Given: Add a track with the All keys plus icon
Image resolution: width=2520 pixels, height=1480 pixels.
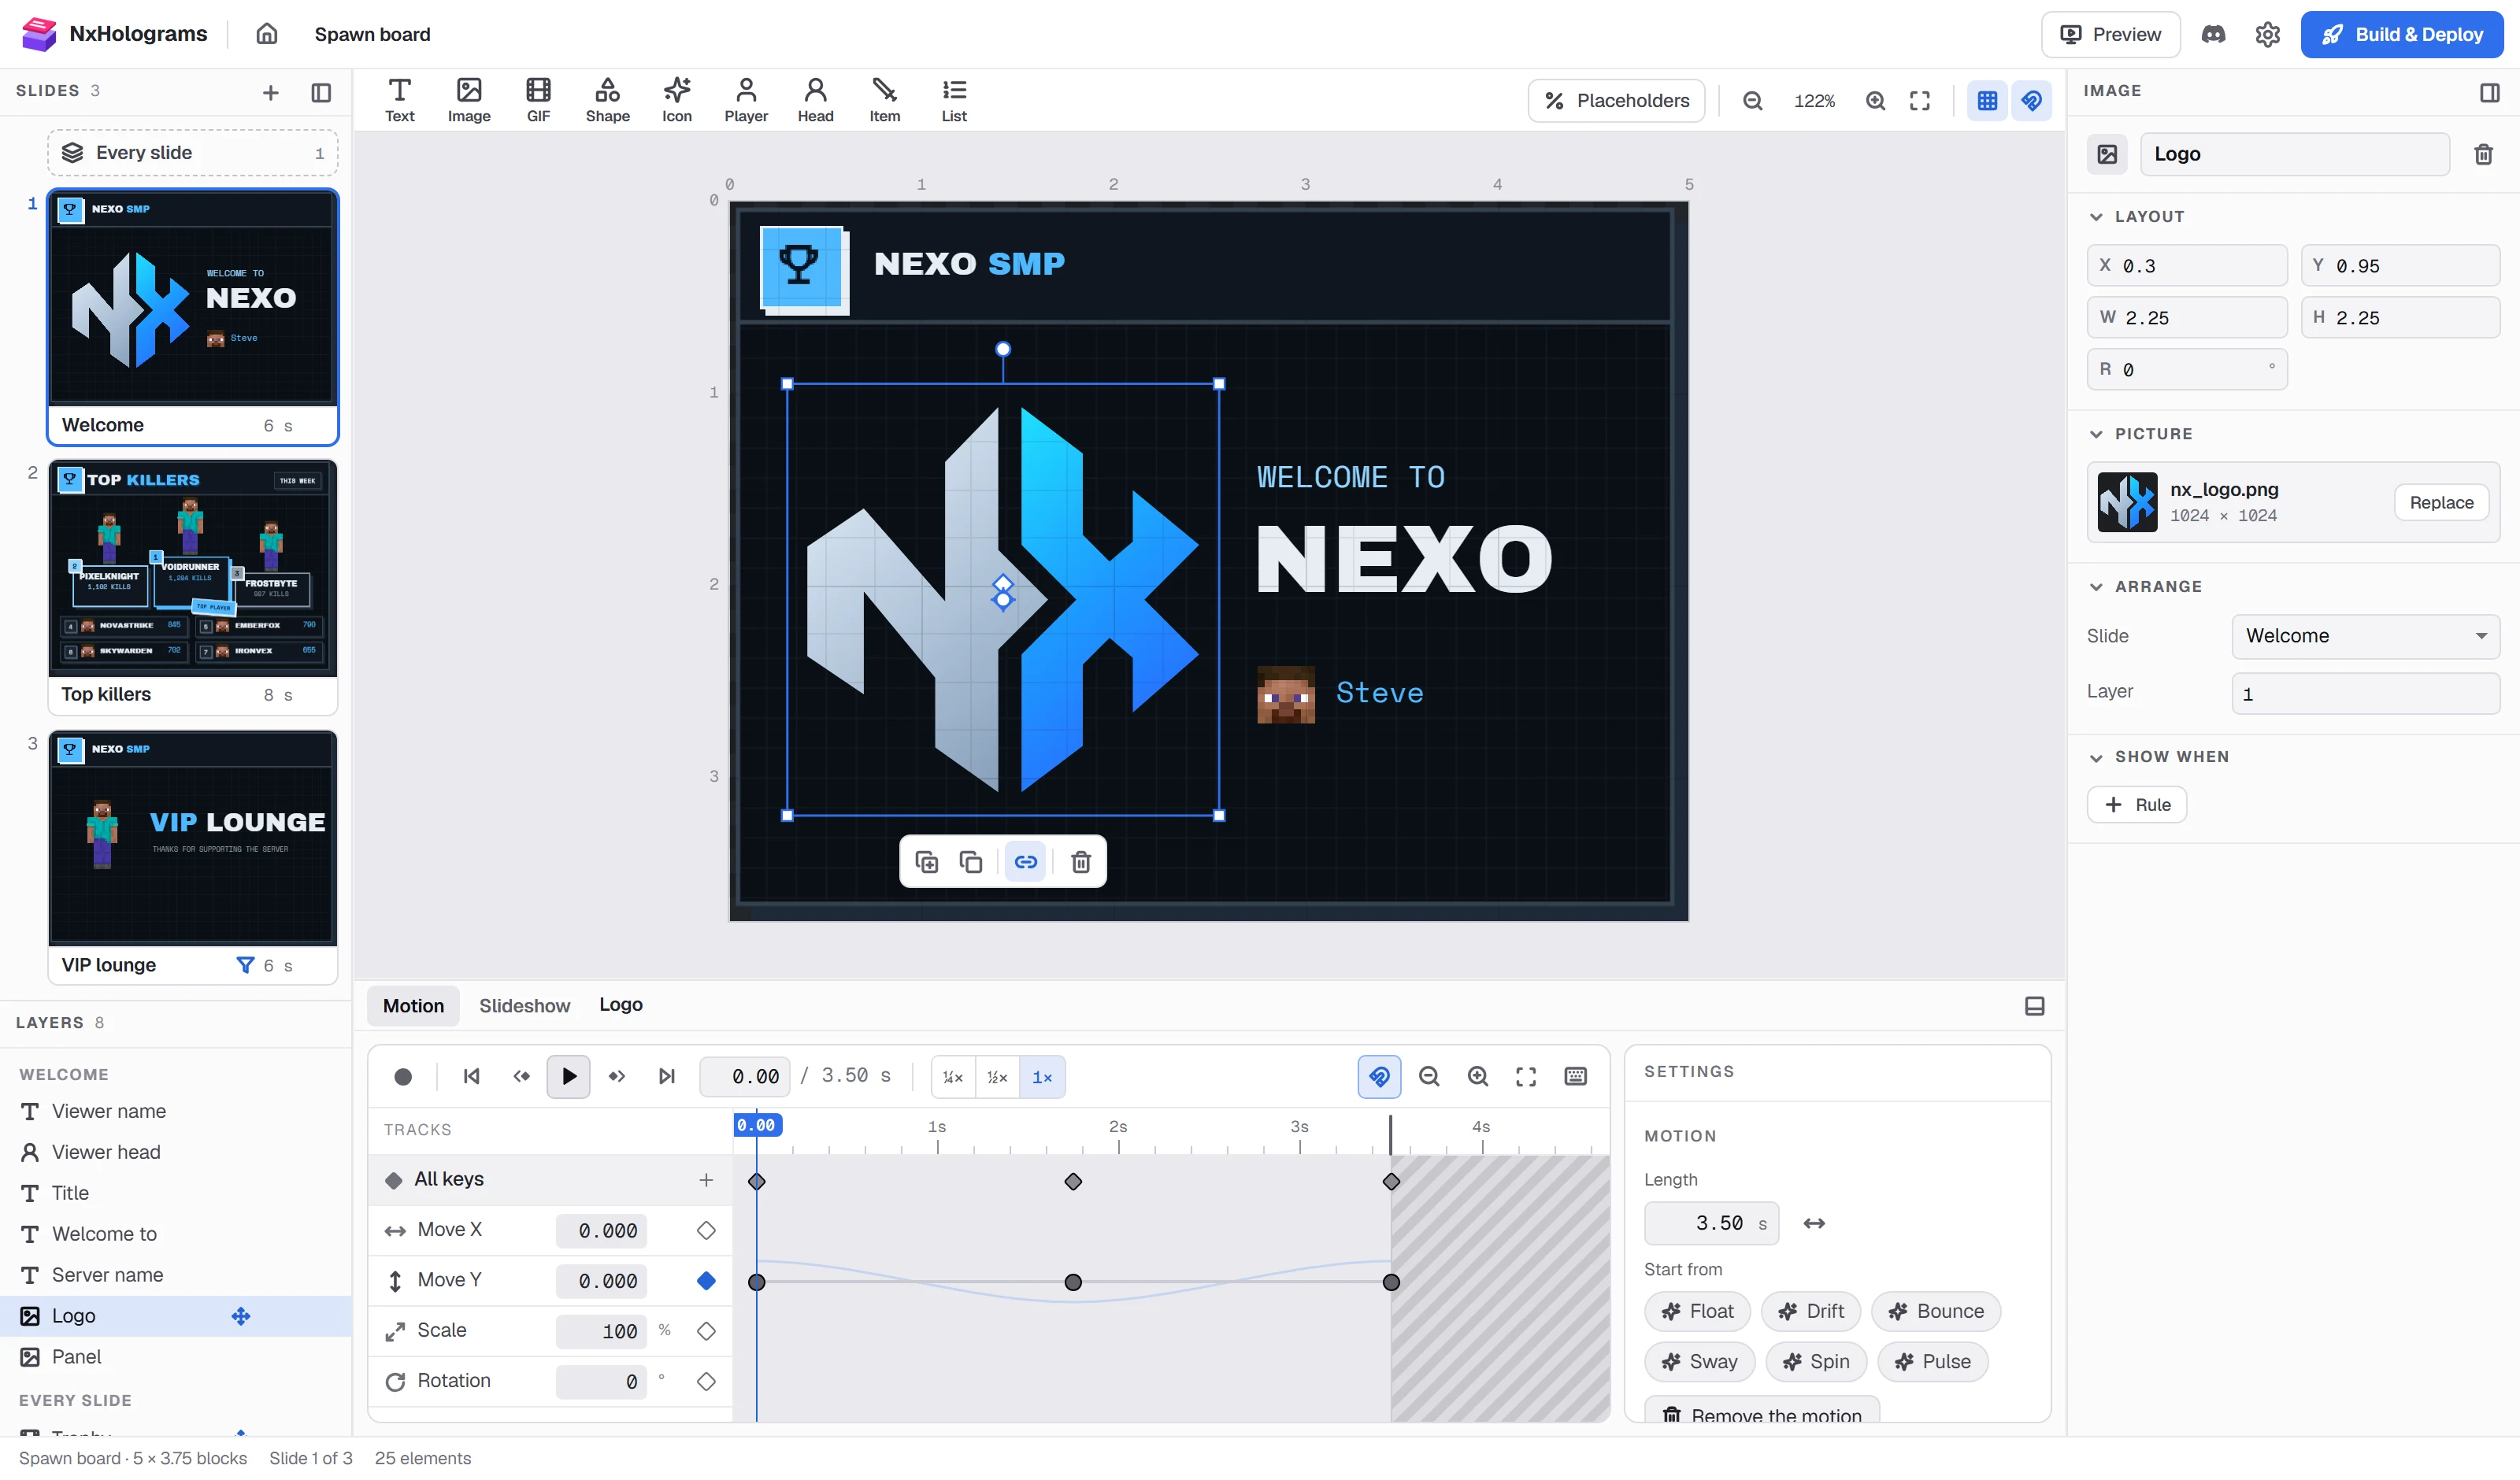Looking at the screenshot, I should tap(706, 1180).
